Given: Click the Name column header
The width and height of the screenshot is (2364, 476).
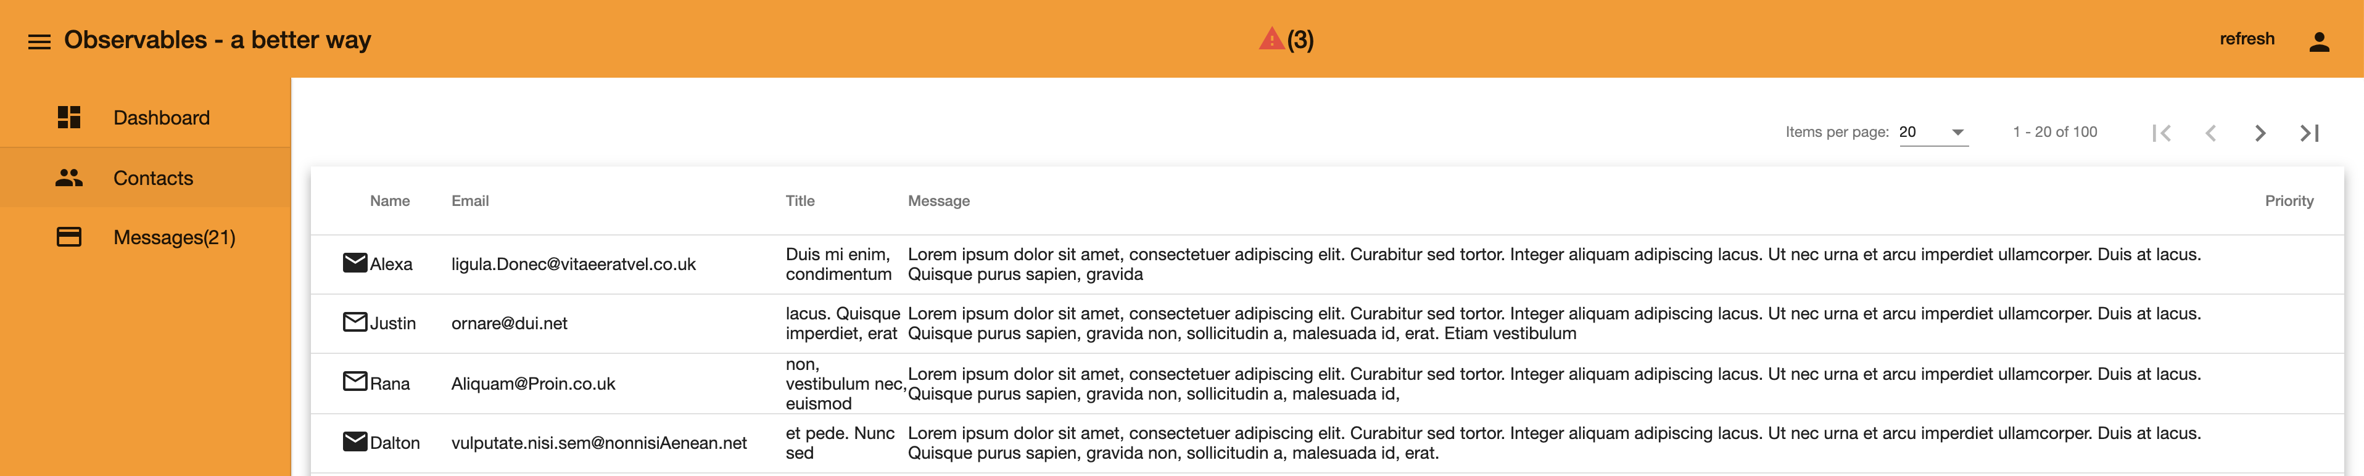Looking at the screenshot, I should [x=390, y=201].
